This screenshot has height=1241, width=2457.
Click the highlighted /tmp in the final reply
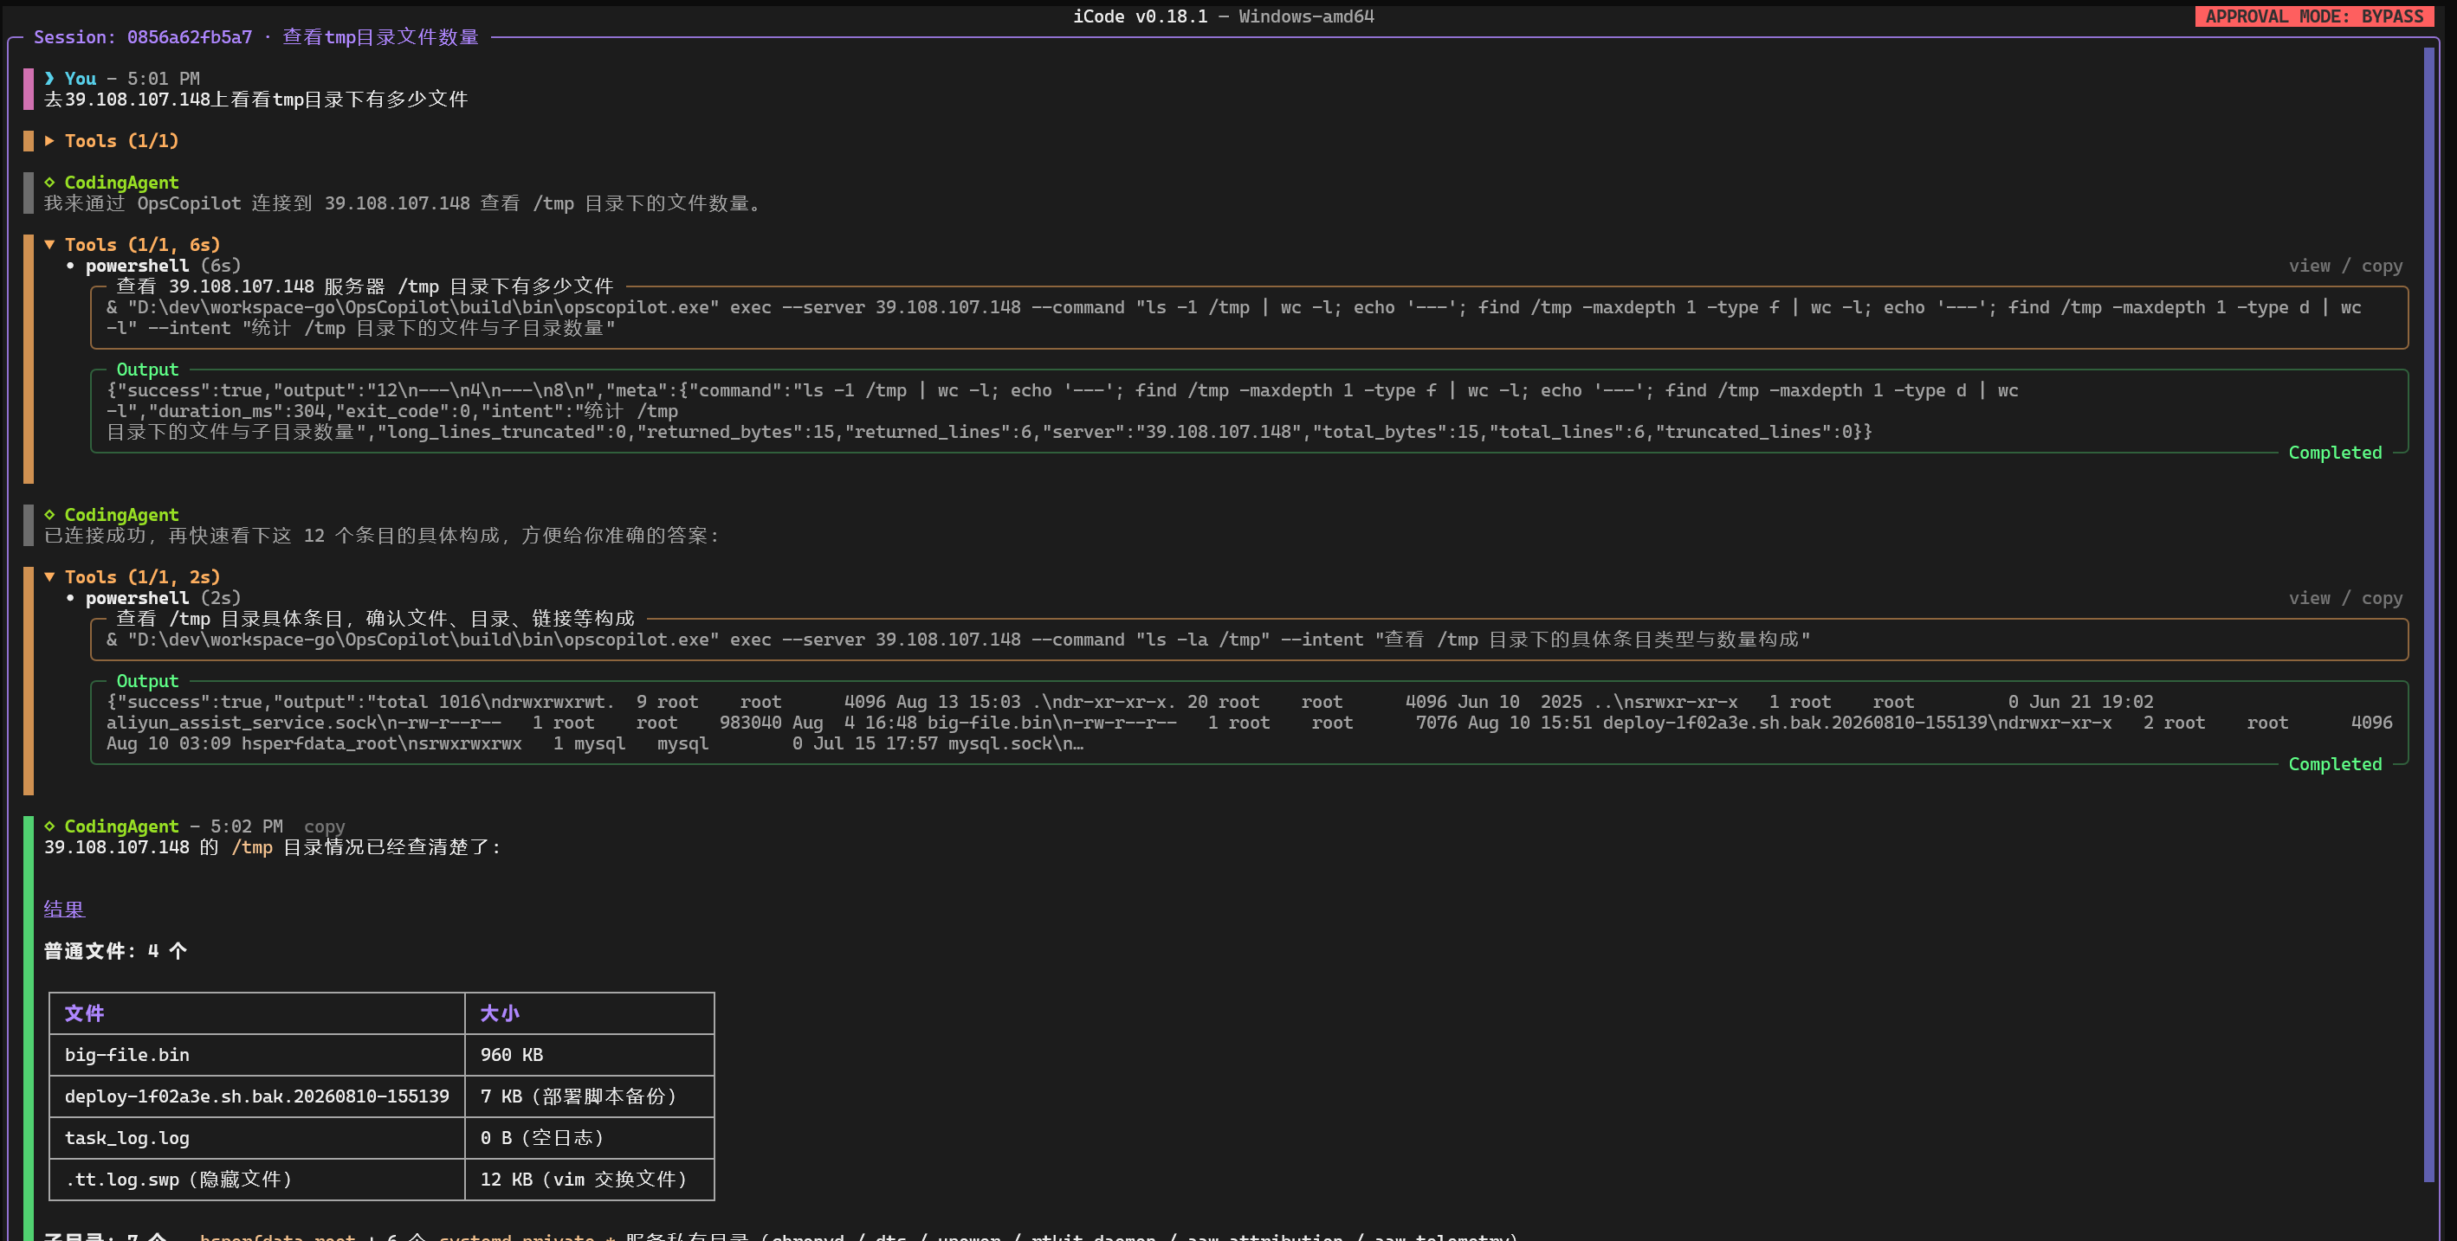pos(252,847)
